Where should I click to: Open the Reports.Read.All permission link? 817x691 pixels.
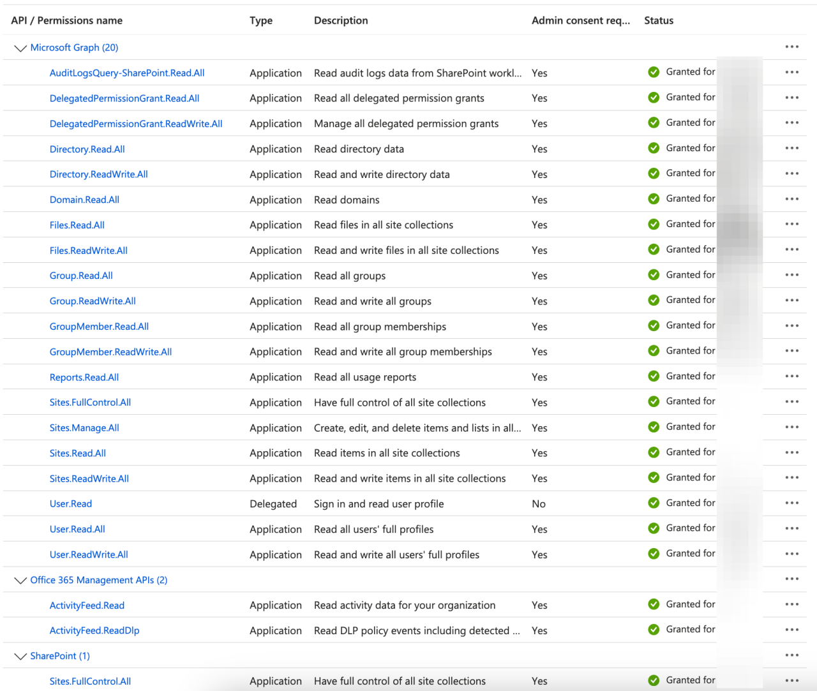click(x=84, y=376)
